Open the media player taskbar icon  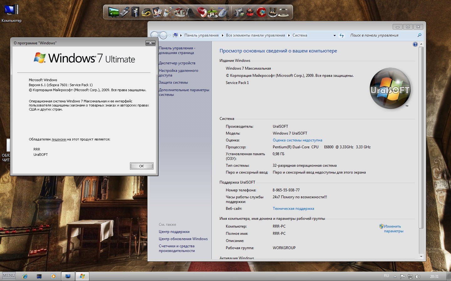[54, 276]
